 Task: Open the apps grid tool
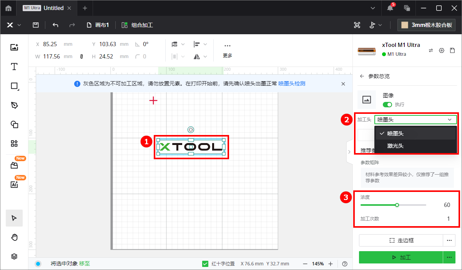point(14,143)
